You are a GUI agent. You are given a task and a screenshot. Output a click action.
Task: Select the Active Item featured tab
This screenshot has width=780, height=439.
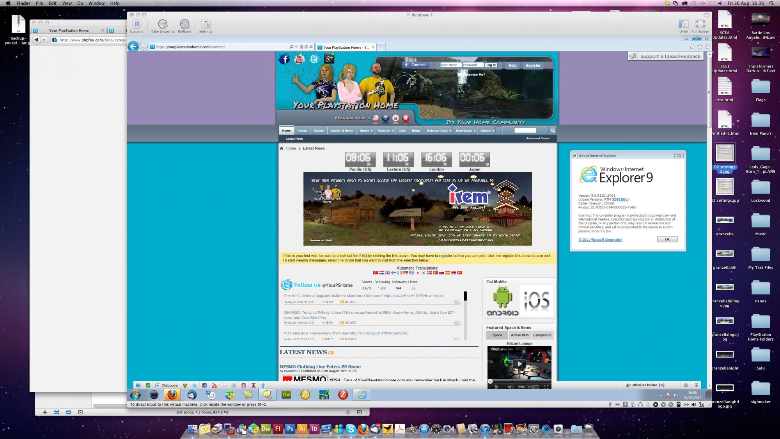519,335
